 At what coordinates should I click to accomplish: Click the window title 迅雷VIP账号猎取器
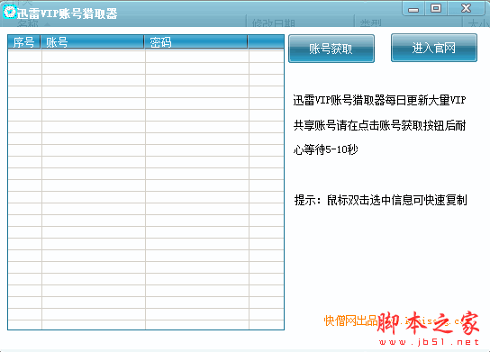(x=67, y=14)
